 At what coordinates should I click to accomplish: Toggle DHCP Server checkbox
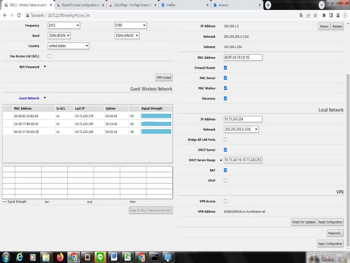pyautogui.click(x=225, y=150)
